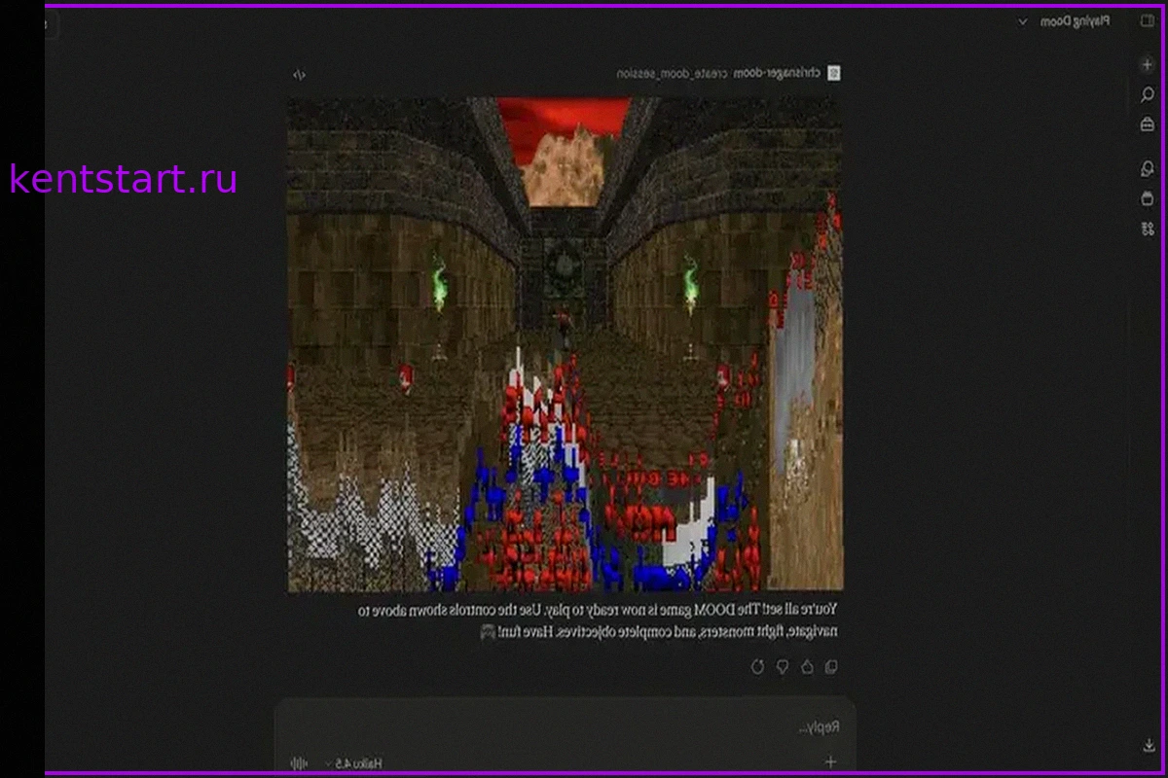
Task: Click the DOOM game screen preview
Action: point(565,344)
